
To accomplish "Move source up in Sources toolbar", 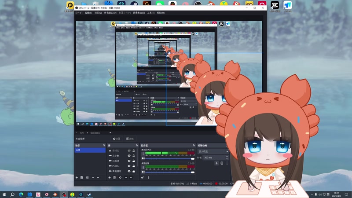I will point(126,178).
